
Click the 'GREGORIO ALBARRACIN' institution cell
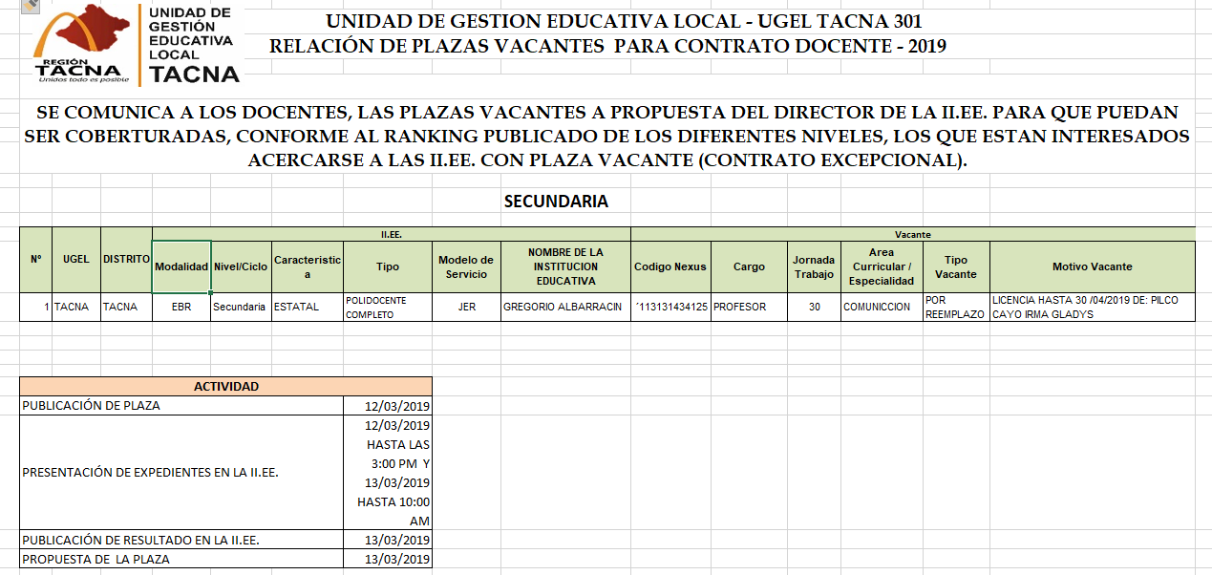tap(566, 308)
